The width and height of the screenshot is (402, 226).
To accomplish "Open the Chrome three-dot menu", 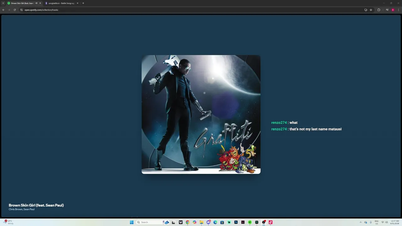I will [399, 10].
